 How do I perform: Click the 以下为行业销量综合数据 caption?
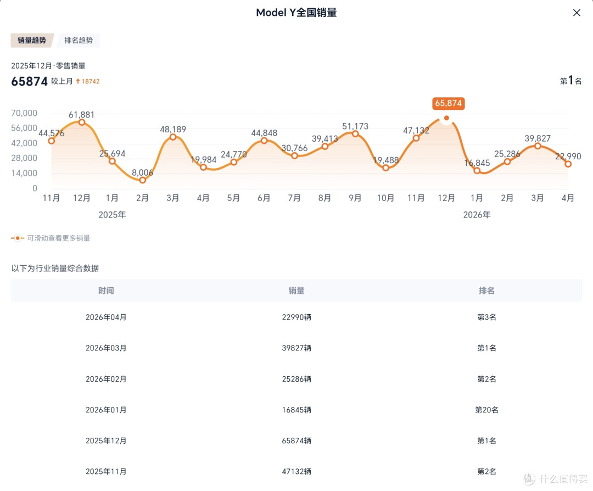55,268
